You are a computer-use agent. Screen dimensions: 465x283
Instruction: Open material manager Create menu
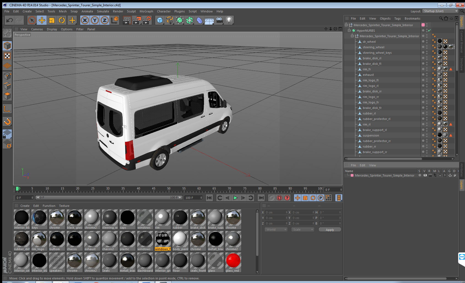[x=25, y=206]
